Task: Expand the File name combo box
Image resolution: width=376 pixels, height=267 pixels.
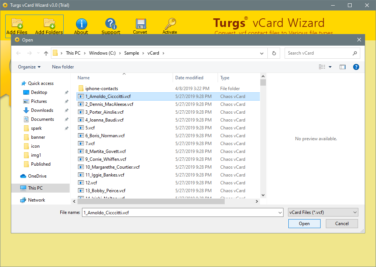Action: tap(280, 213)
